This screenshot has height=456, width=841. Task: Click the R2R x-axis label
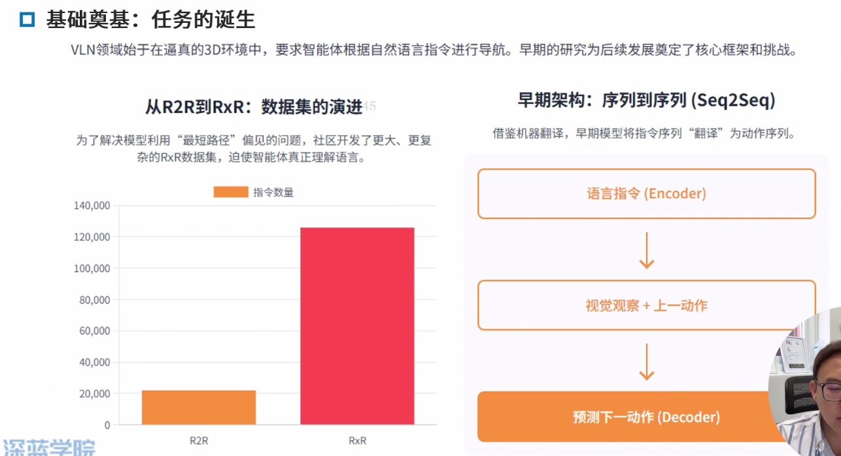click(x=199, y=440)
